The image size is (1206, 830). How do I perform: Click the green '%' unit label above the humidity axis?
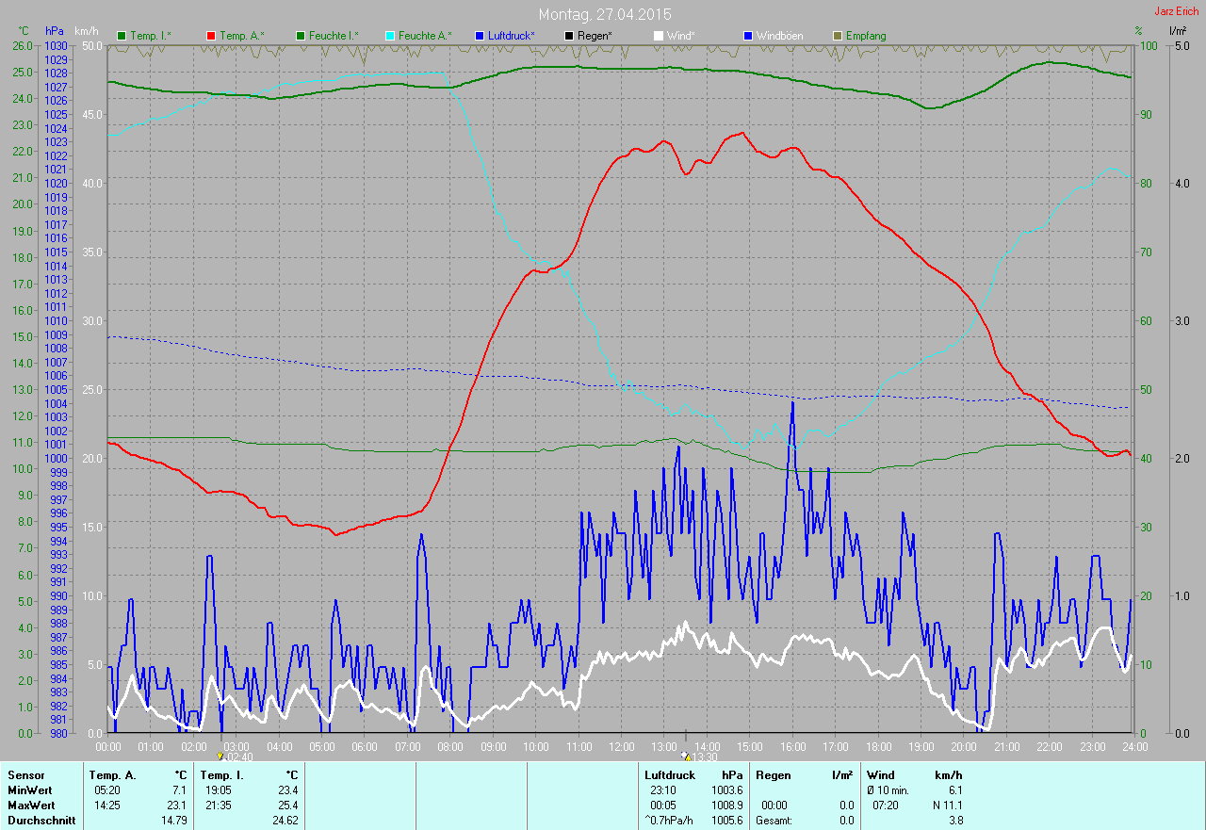coord(1138,31)
